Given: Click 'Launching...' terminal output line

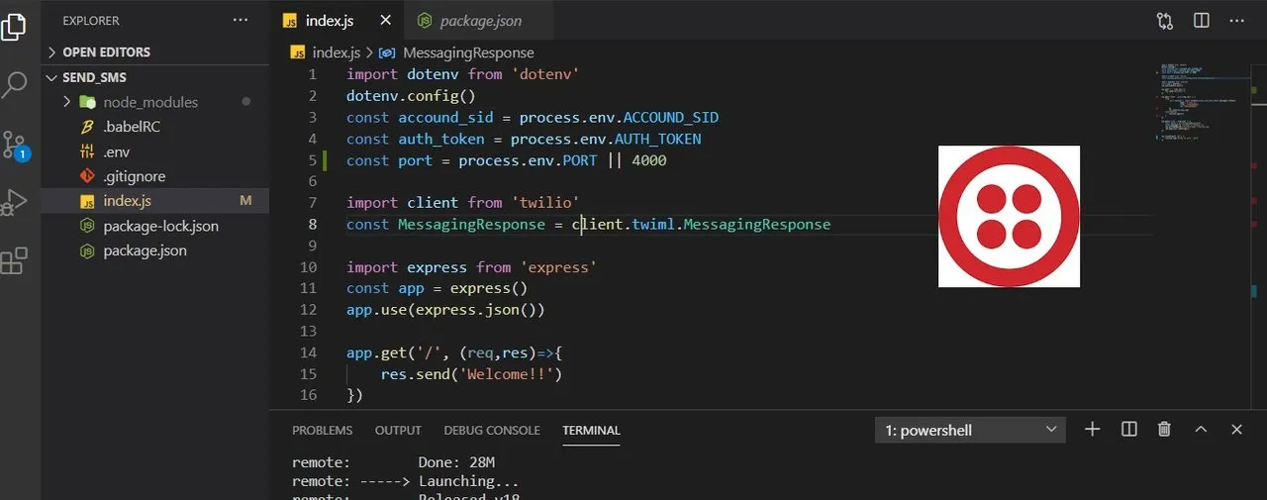Looking at the screenshot, I should click(470, 481).
